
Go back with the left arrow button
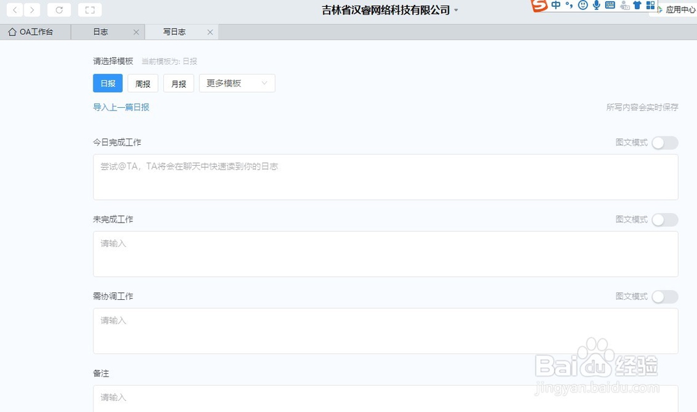(15, 10)
